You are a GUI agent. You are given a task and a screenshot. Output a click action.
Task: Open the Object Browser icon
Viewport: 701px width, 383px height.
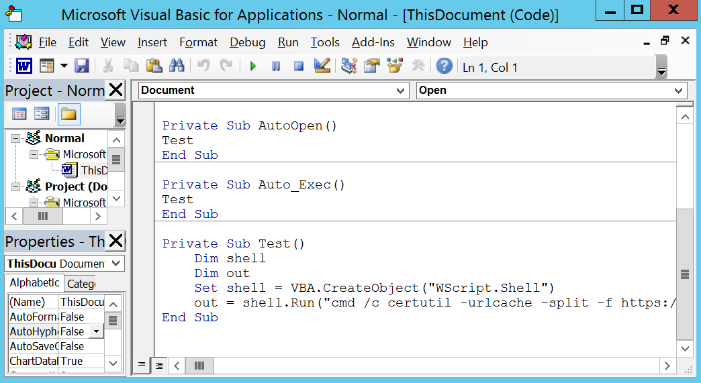tap(395, 67)
